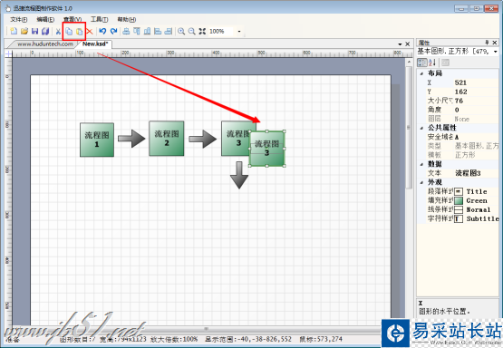The width and height of the screenshot is (503, 348).
Task: Click first alignment icon after redo
Action: (126, 31)
